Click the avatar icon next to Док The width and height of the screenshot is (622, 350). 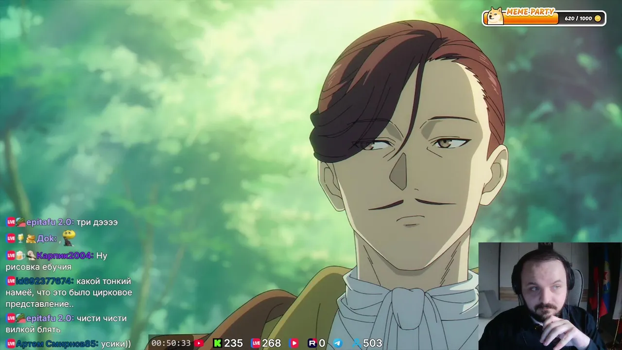point(31,239)
